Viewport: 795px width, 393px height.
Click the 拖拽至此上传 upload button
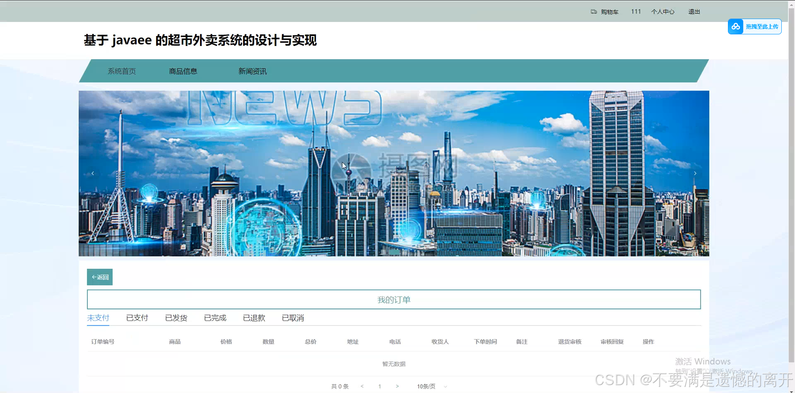(x=755, y=27)
